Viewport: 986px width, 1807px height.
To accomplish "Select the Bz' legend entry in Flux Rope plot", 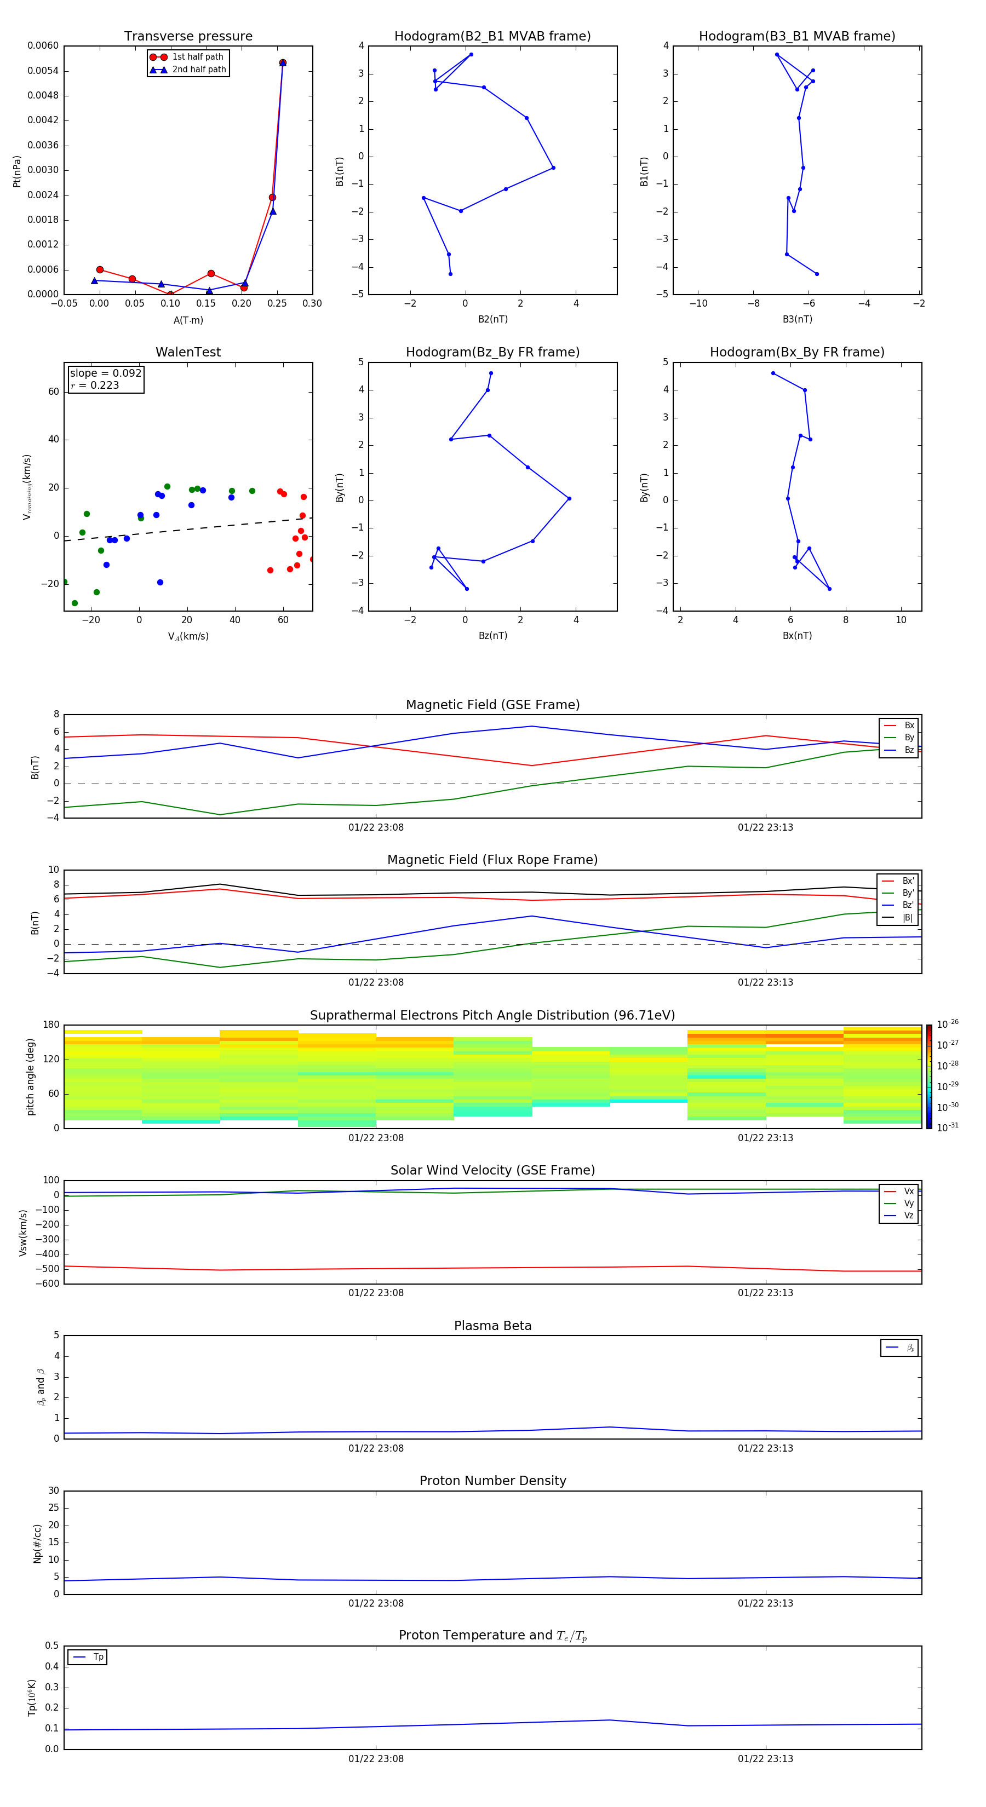I will click(x=898, y=906).
